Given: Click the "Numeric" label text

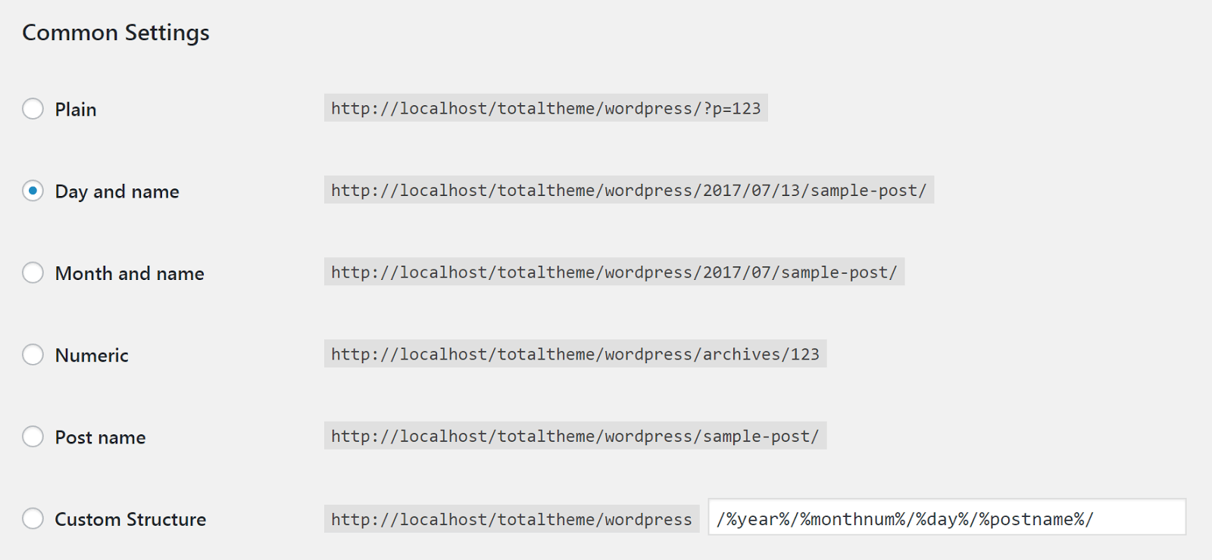Looking at the screenshot, I should click(x=92, y=355).
